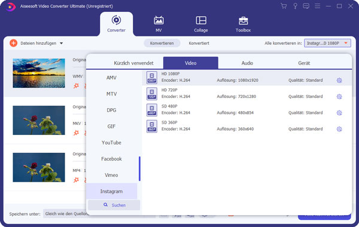This screenshot has width=359, height=227.
Task: Select the HD 720P preset label
Action: coord(169,90)
